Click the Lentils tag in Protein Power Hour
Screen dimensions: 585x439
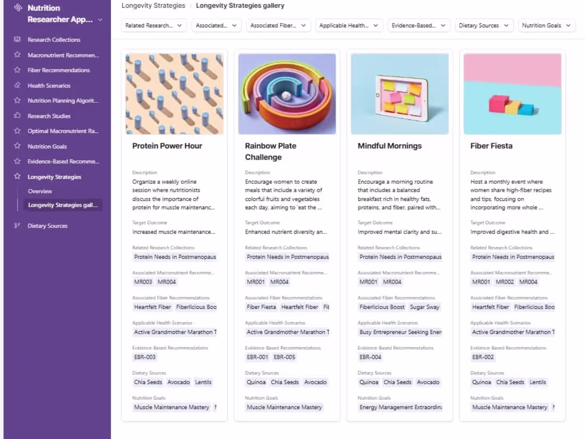[x=203, y=382]
